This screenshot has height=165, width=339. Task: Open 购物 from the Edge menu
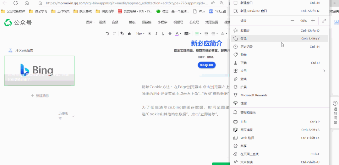280,55
